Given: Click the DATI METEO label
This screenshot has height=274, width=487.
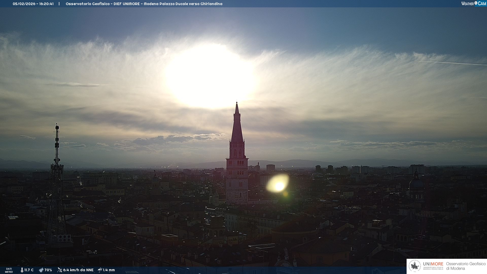Looking at the screenshot, I should coord(9,270).
